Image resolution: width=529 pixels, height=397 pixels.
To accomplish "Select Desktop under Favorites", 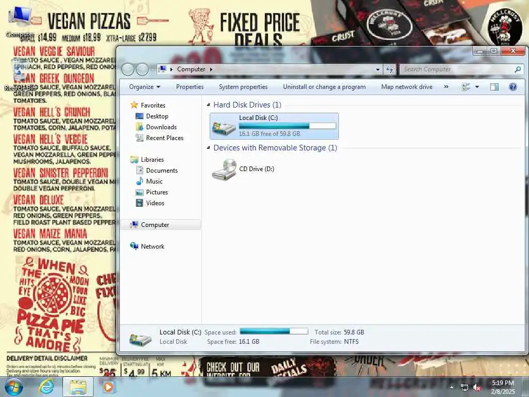I will 157,116.
